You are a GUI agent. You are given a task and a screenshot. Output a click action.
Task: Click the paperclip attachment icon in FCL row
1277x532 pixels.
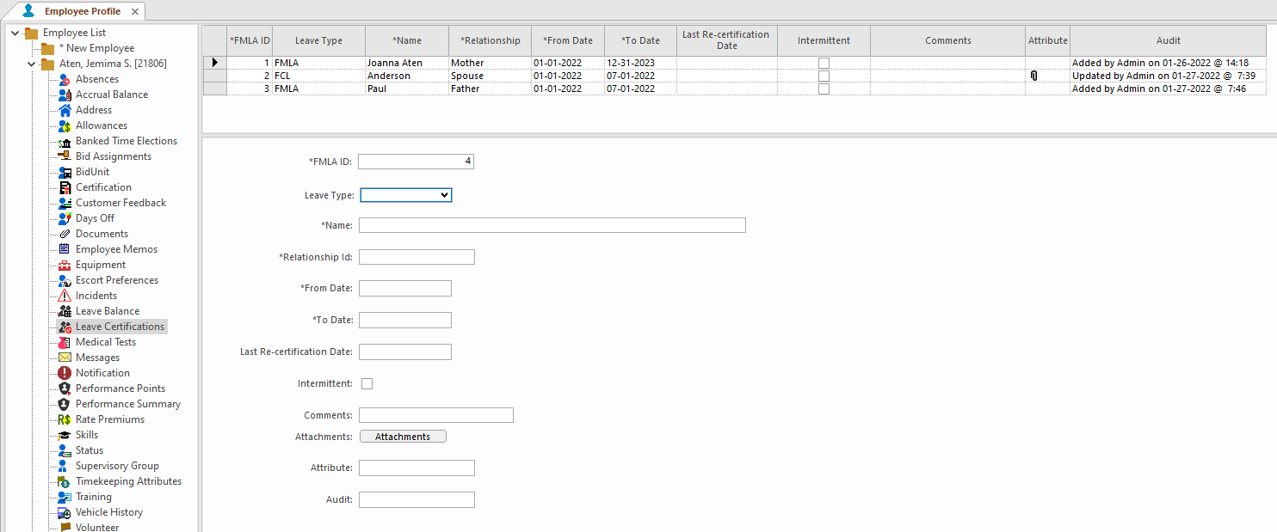click(1033, 76)
